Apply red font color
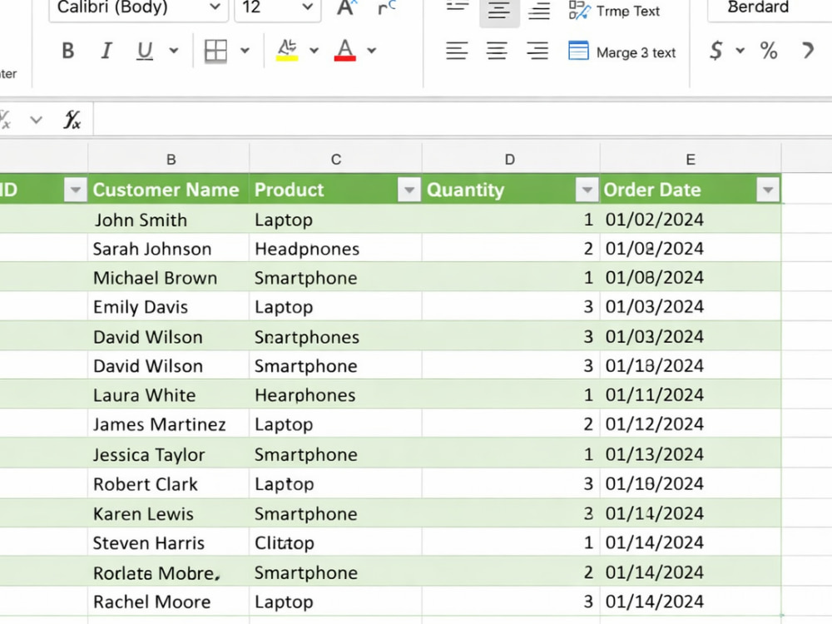The height and width of the screenshot is (624, 832). [x=345, y=51]
